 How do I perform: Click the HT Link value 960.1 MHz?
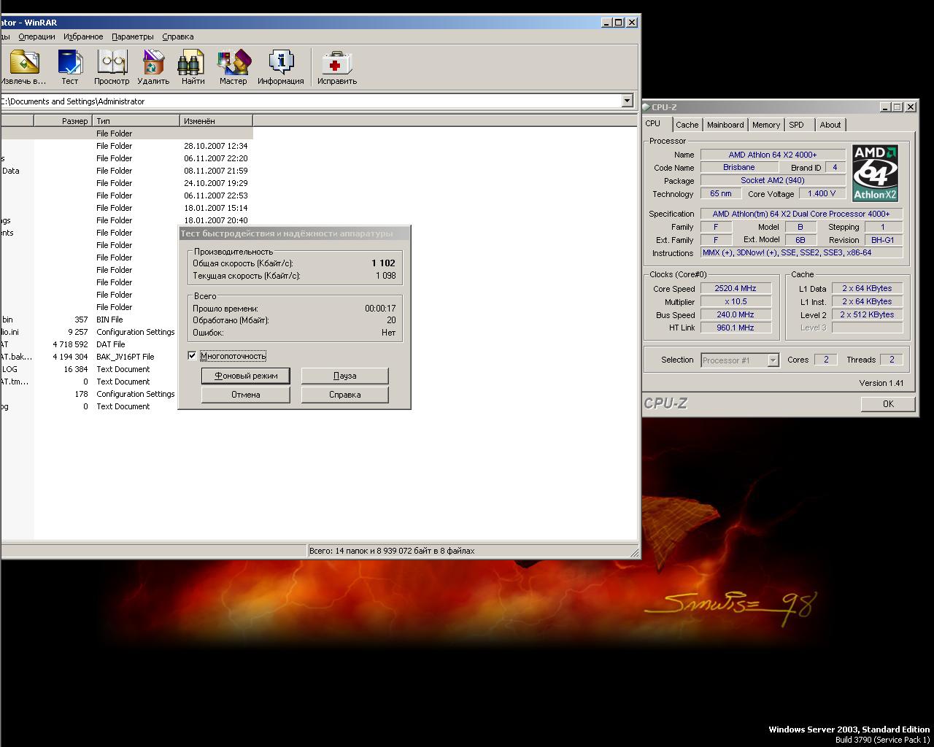click(x=736, y=328)
